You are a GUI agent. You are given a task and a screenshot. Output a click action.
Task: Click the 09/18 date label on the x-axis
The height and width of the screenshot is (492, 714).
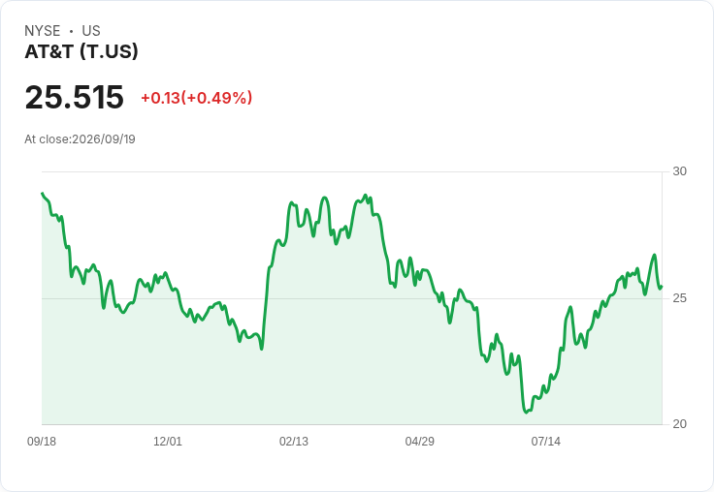pos(42,441)
